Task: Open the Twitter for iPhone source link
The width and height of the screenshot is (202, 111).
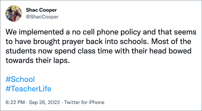Action: [x=84, y=102]
